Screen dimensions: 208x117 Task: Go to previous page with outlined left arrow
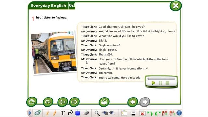(62, 102)
